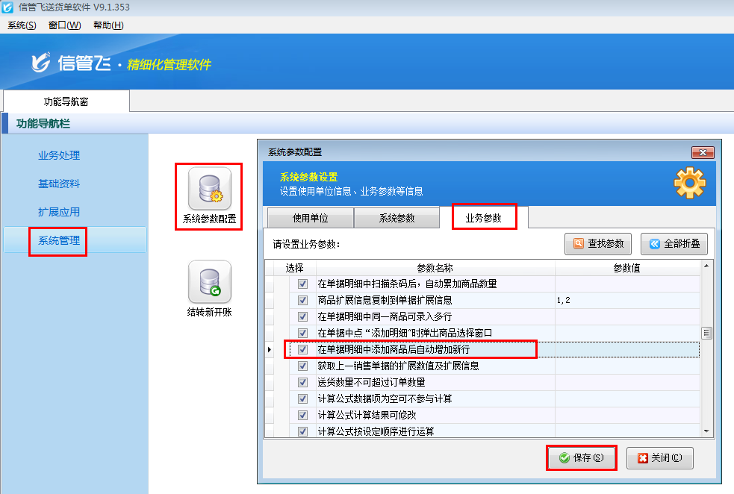734x494 pixels.
Task: Click the gear icon in 系统参数设置 header
Action: click(x=689, y=182)
